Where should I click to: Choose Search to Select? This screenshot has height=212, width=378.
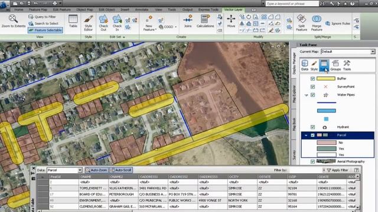point(43,24)
